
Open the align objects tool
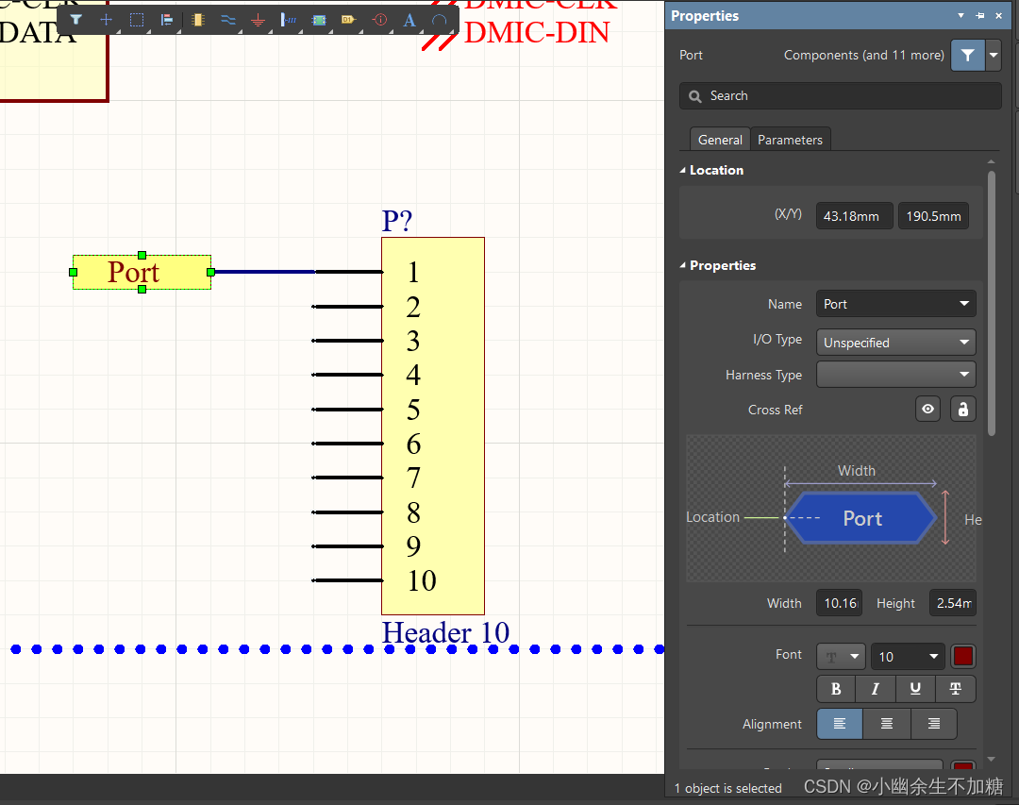(167, 20)
